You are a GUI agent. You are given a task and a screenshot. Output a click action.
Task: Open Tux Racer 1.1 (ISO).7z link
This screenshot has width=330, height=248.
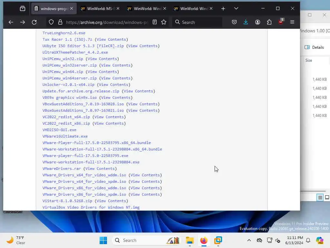click(67, 39)
